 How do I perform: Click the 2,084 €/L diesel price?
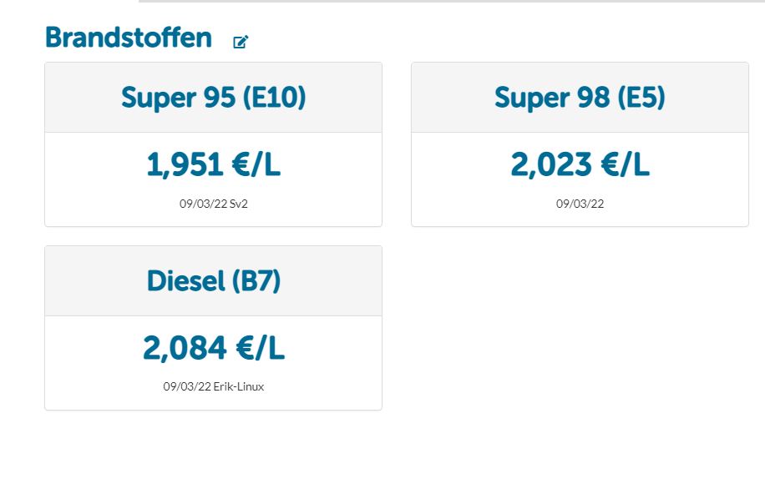(x=213, y=348)
